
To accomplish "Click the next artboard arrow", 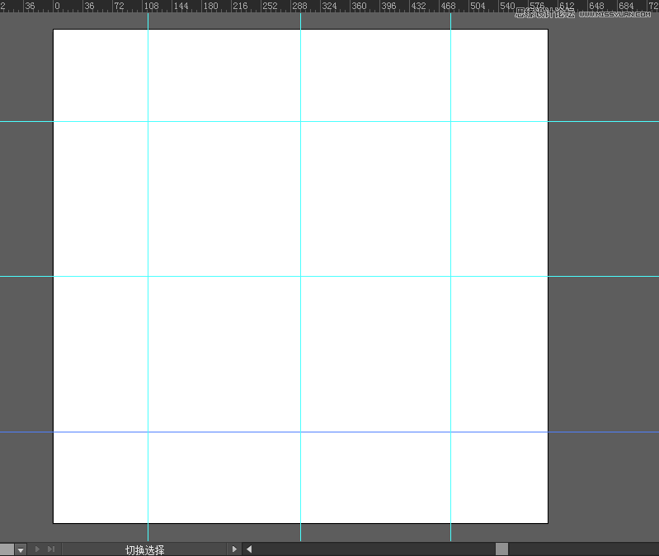I will click(x=38, y=549).
